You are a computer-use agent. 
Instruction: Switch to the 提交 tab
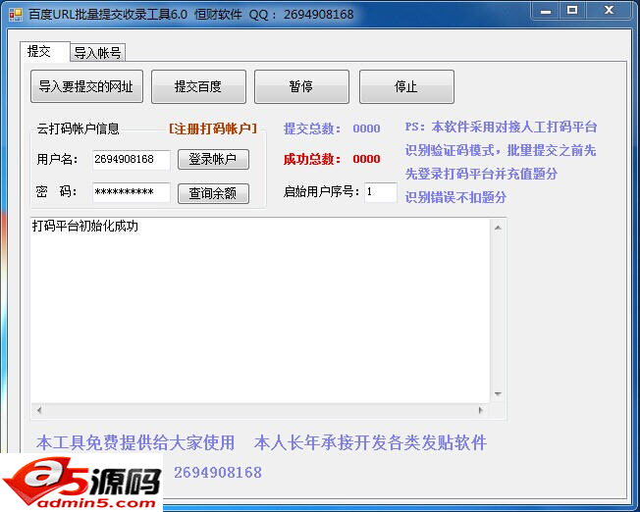click(x=44, y=52)
